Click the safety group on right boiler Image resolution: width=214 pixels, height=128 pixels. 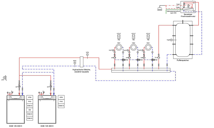click(42, 93)
